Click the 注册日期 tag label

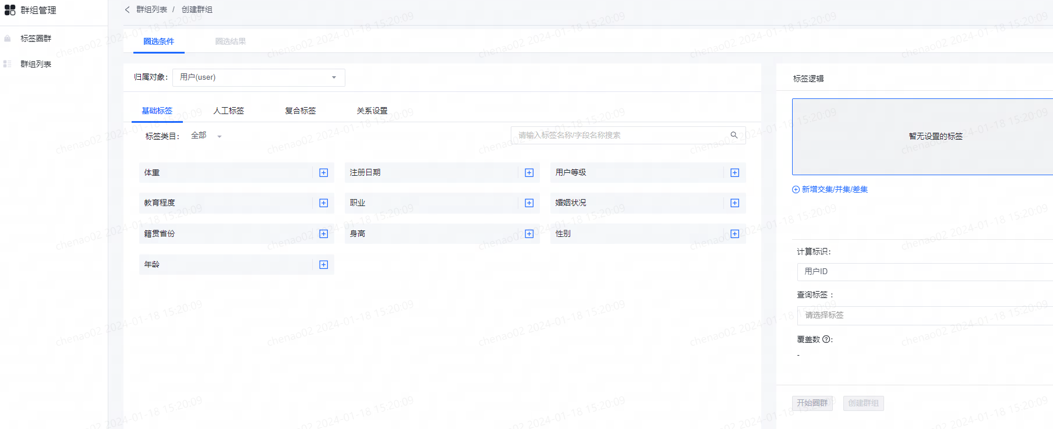[x=365, y=173]
